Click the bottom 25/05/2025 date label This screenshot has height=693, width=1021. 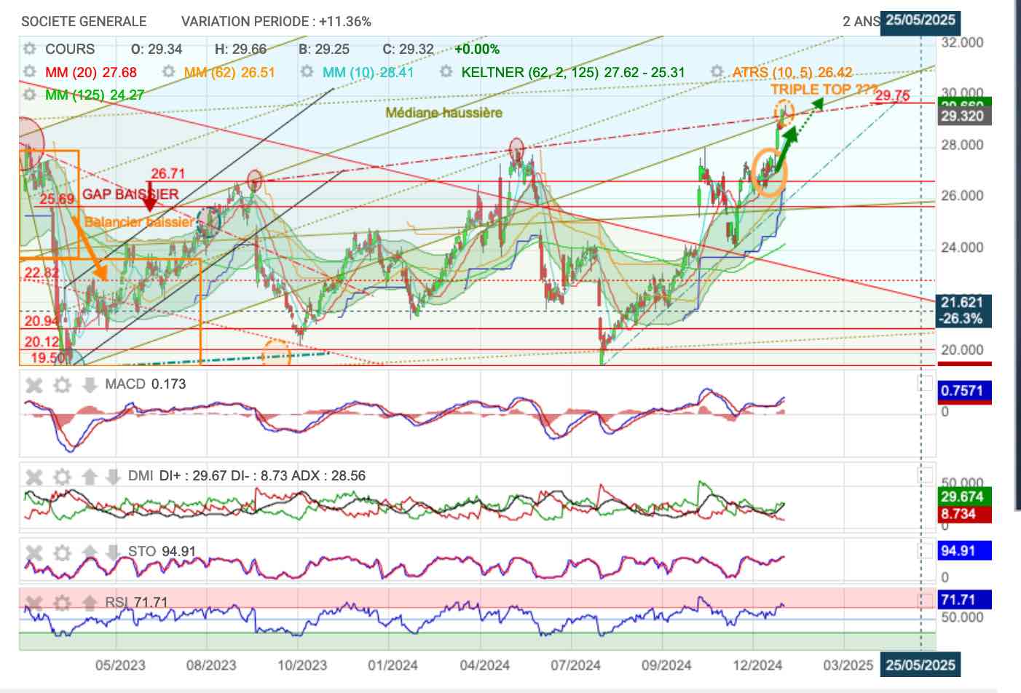(921, 665)
